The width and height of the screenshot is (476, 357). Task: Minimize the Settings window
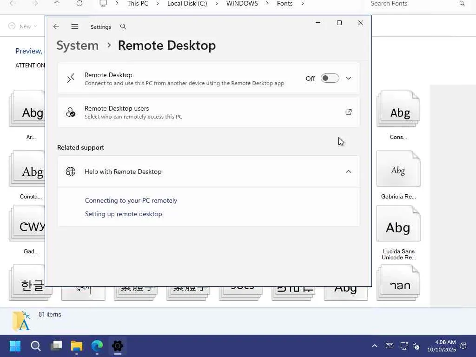(318, 23)
